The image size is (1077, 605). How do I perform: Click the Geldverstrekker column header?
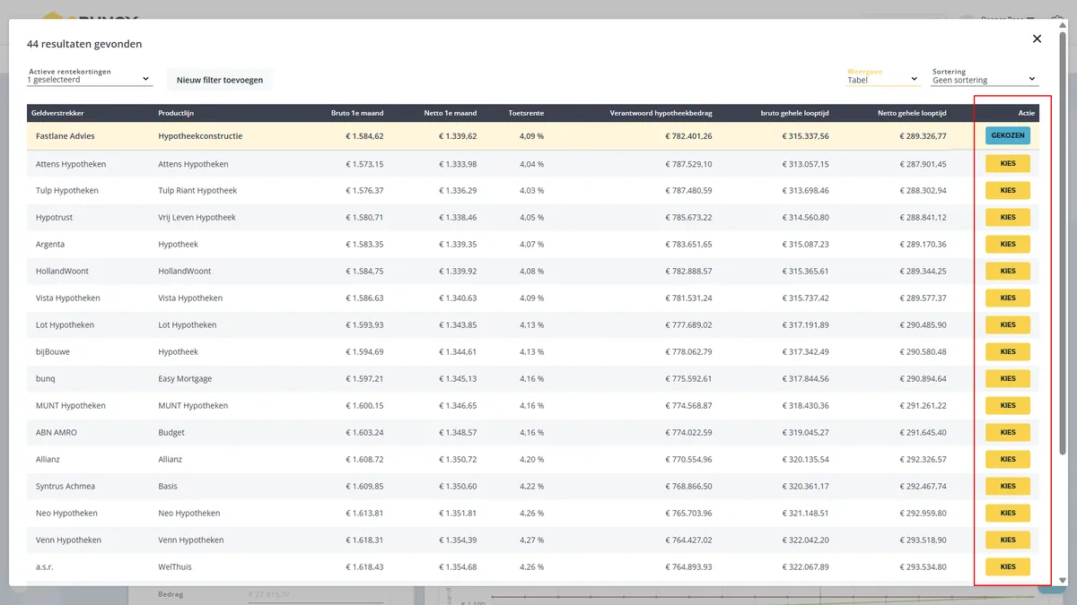click(57, 113)
